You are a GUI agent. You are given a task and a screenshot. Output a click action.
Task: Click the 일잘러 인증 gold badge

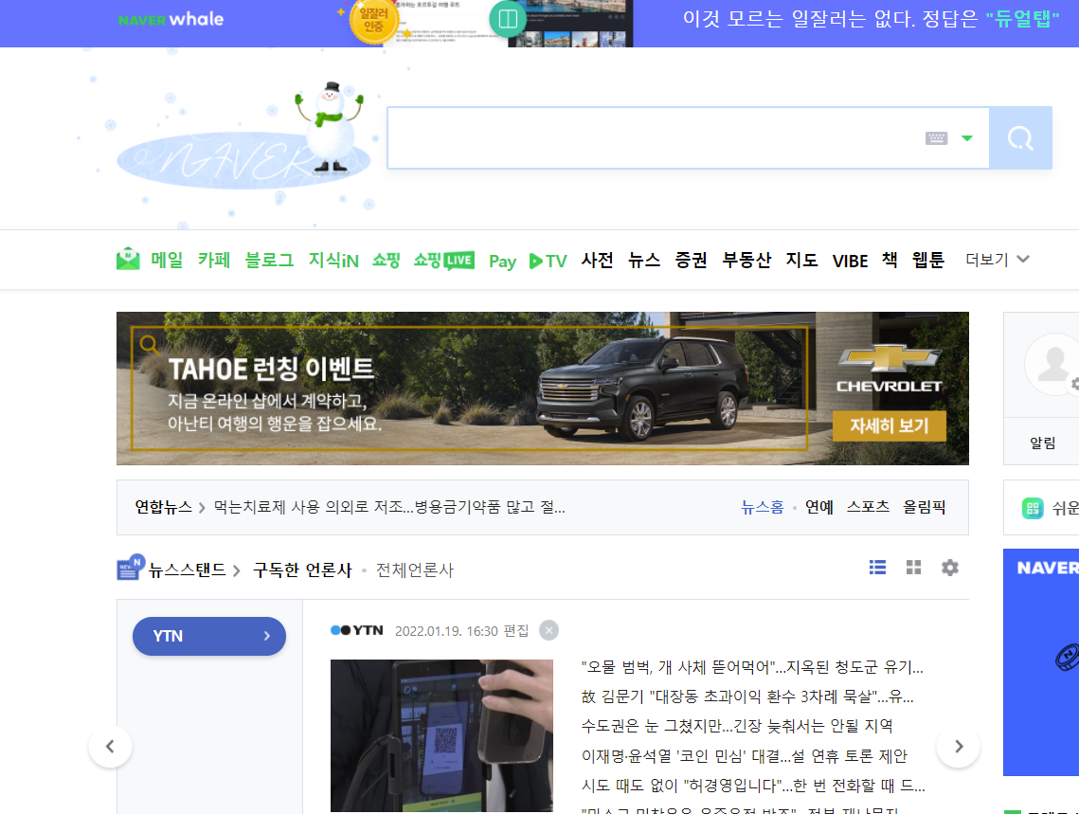[373, 20]
